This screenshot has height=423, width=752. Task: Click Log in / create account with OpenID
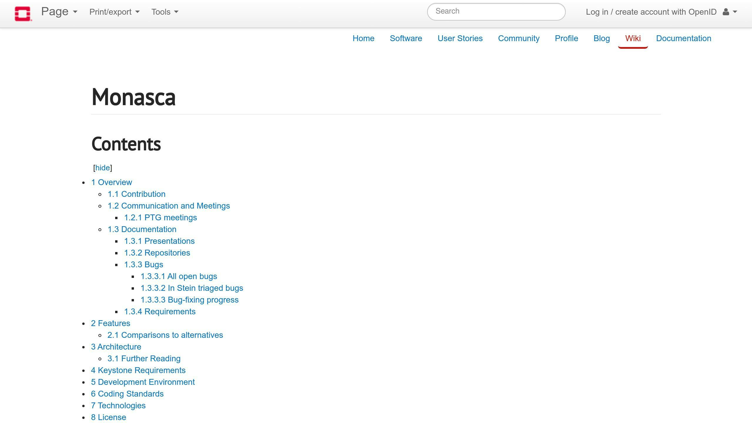pos(651,12)
